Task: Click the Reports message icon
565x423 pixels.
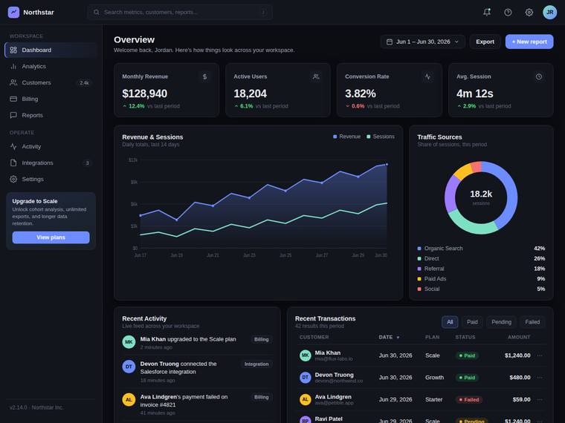Action: click(x=13, y=115)
